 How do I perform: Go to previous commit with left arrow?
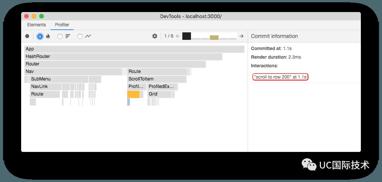point(178,36)
